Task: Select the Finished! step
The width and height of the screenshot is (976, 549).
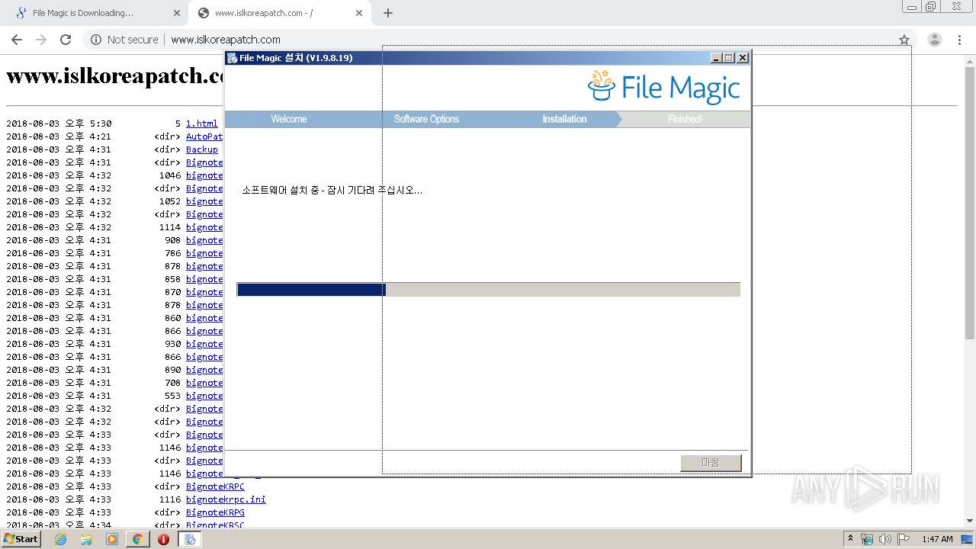Action: (685, 119)
